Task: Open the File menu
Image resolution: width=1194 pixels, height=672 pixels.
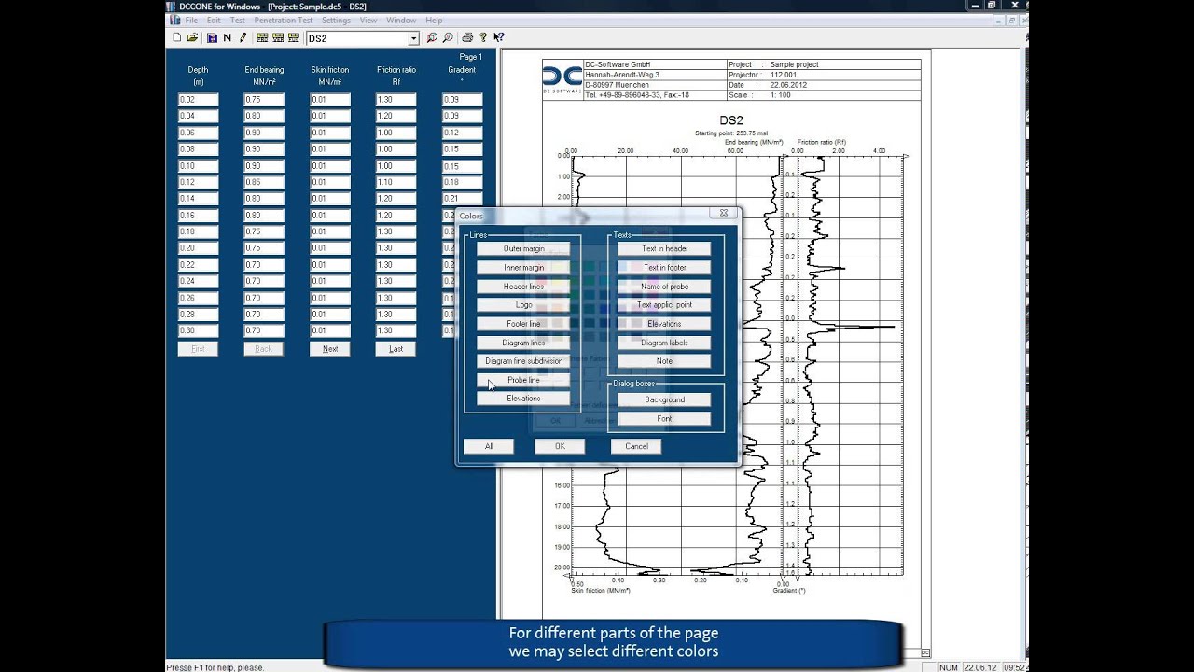Action: 191,21
